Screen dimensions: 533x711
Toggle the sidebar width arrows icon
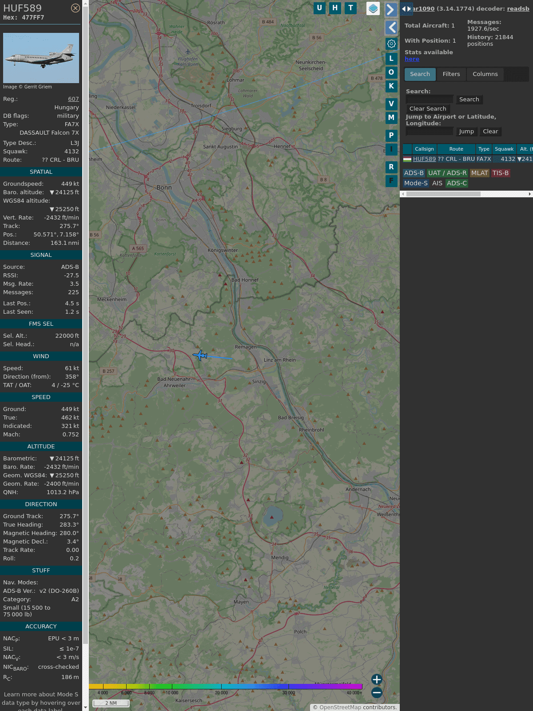point(406,9)
